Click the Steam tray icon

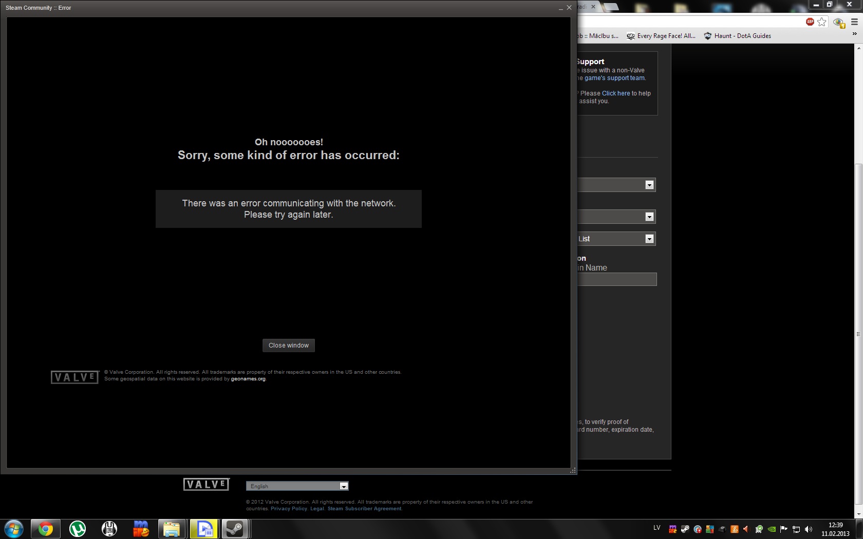click(685, 529)
